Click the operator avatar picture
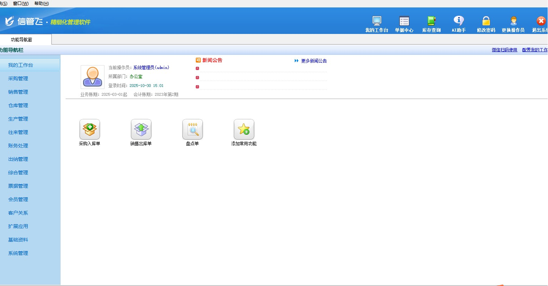The image size is (548, 286). click(93, 77)
